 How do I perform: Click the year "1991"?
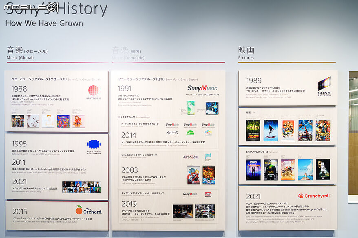tap(125, 88)
